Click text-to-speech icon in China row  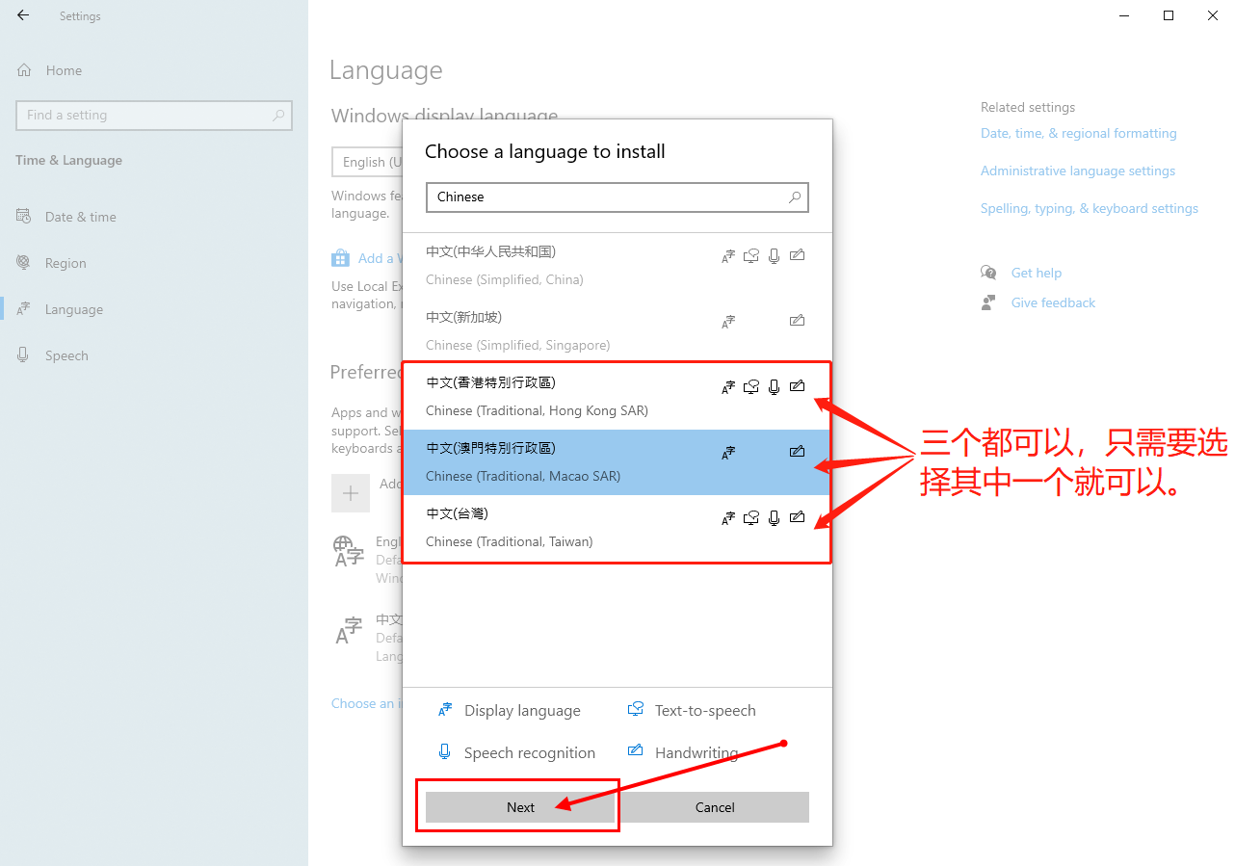751,256
